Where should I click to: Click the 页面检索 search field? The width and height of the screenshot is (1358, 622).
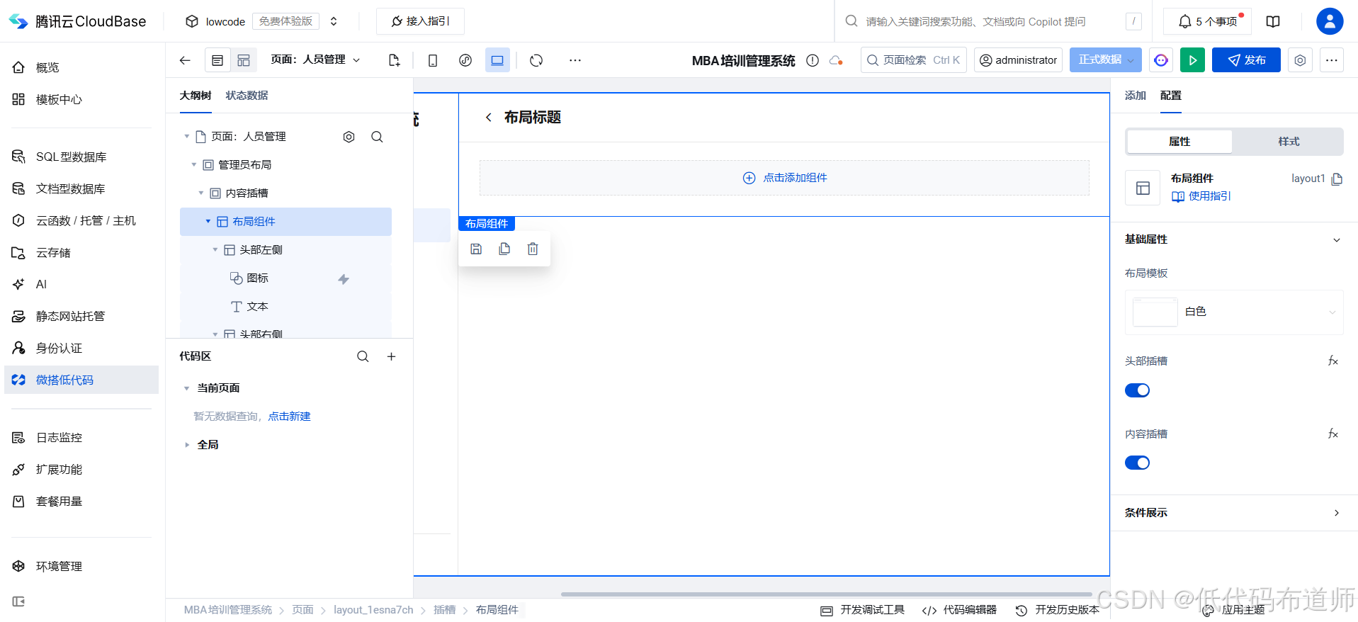913,60
